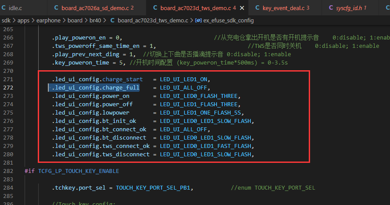
Task: Click the LED_UI_LED1_ON value on line 271
Action: pos(184,79)
